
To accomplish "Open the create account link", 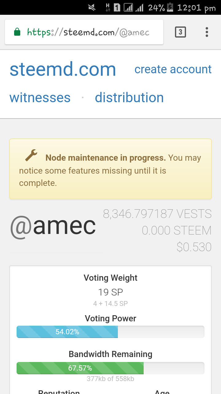I will pos(173,69).
